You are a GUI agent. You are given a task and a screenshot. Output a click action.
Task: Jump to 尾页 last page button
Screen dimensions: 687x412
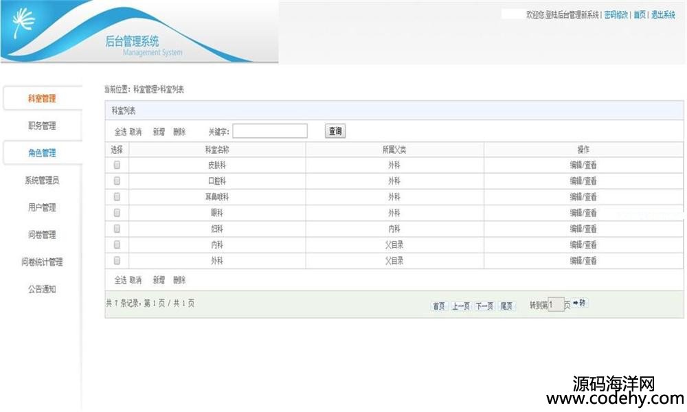tap(506, 306)
